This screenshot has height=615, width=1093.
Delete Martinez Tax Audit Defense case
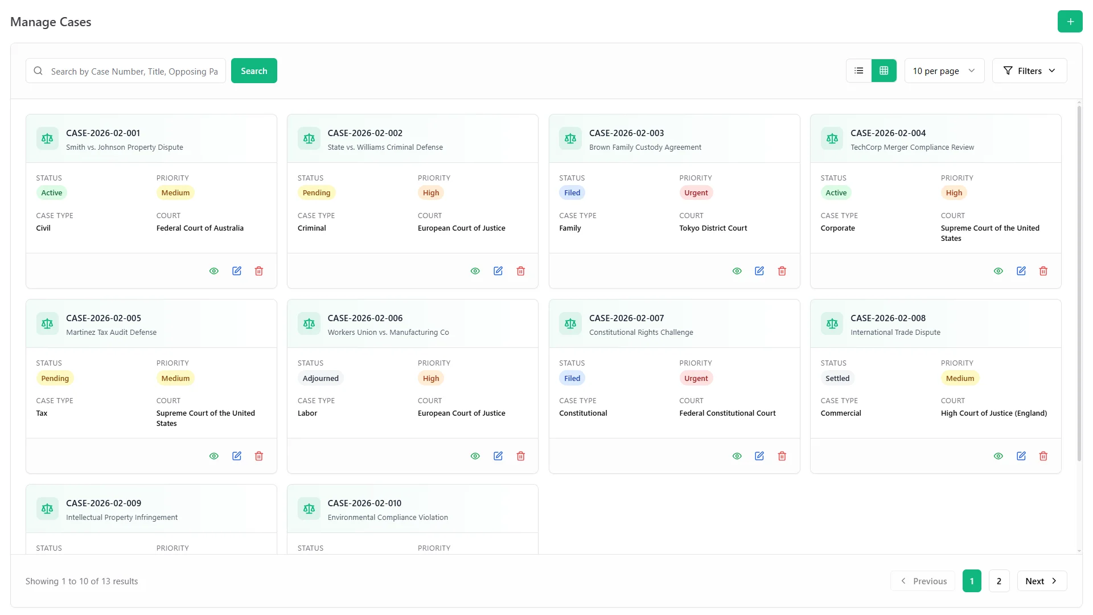(x=259, y=456)
